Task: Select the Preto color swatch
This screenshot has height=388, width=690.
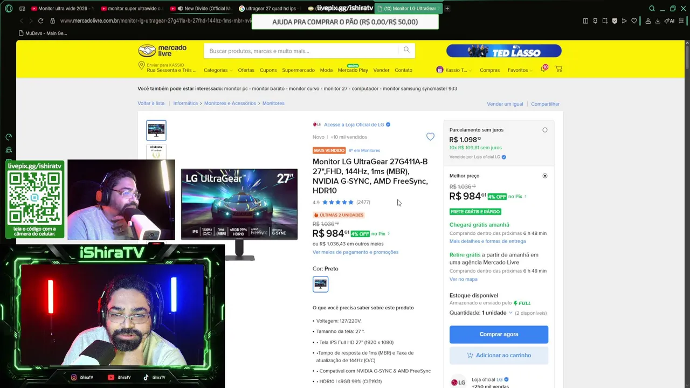Action: tap(320, 284)
